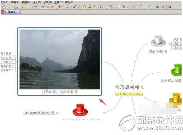The image size is (183, 135).
Task: Add an attachment with the paperclip icon
Action: coord(75,7)
